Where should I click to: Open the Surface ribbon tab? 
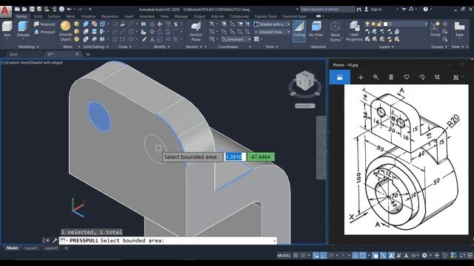tap(54, 16)
